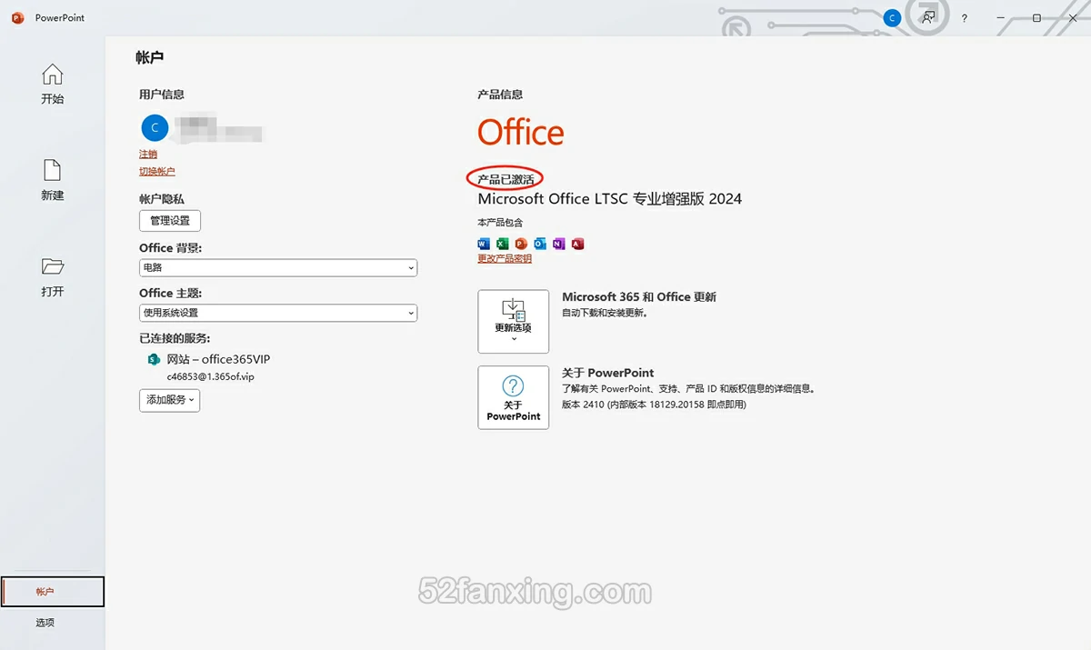
Task: Open the Office 背景 dropdown showing 电路
Action: pyautogui.click(x=278, y=268)
